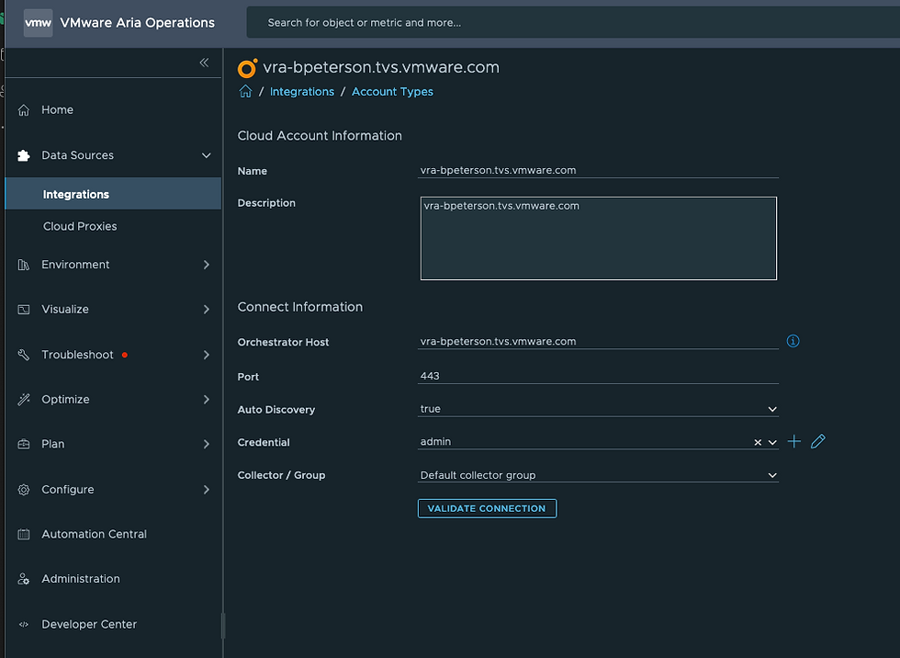Follow the Account Types breadcrumb link
This screenshot has height=658, width=900.
coord(393,92)
